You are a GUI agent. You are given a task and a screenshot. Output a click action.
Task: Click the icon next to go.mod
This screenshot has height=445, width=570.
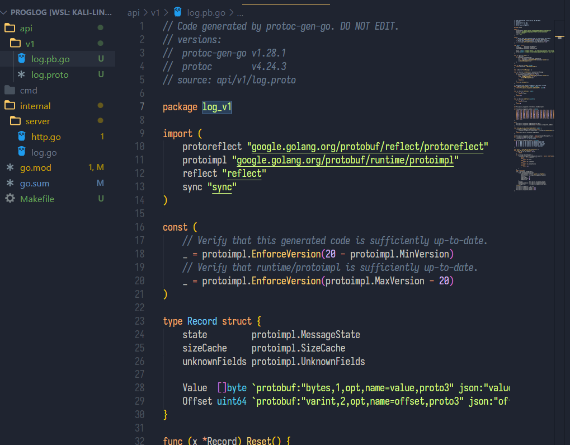[x=11, y=167]
